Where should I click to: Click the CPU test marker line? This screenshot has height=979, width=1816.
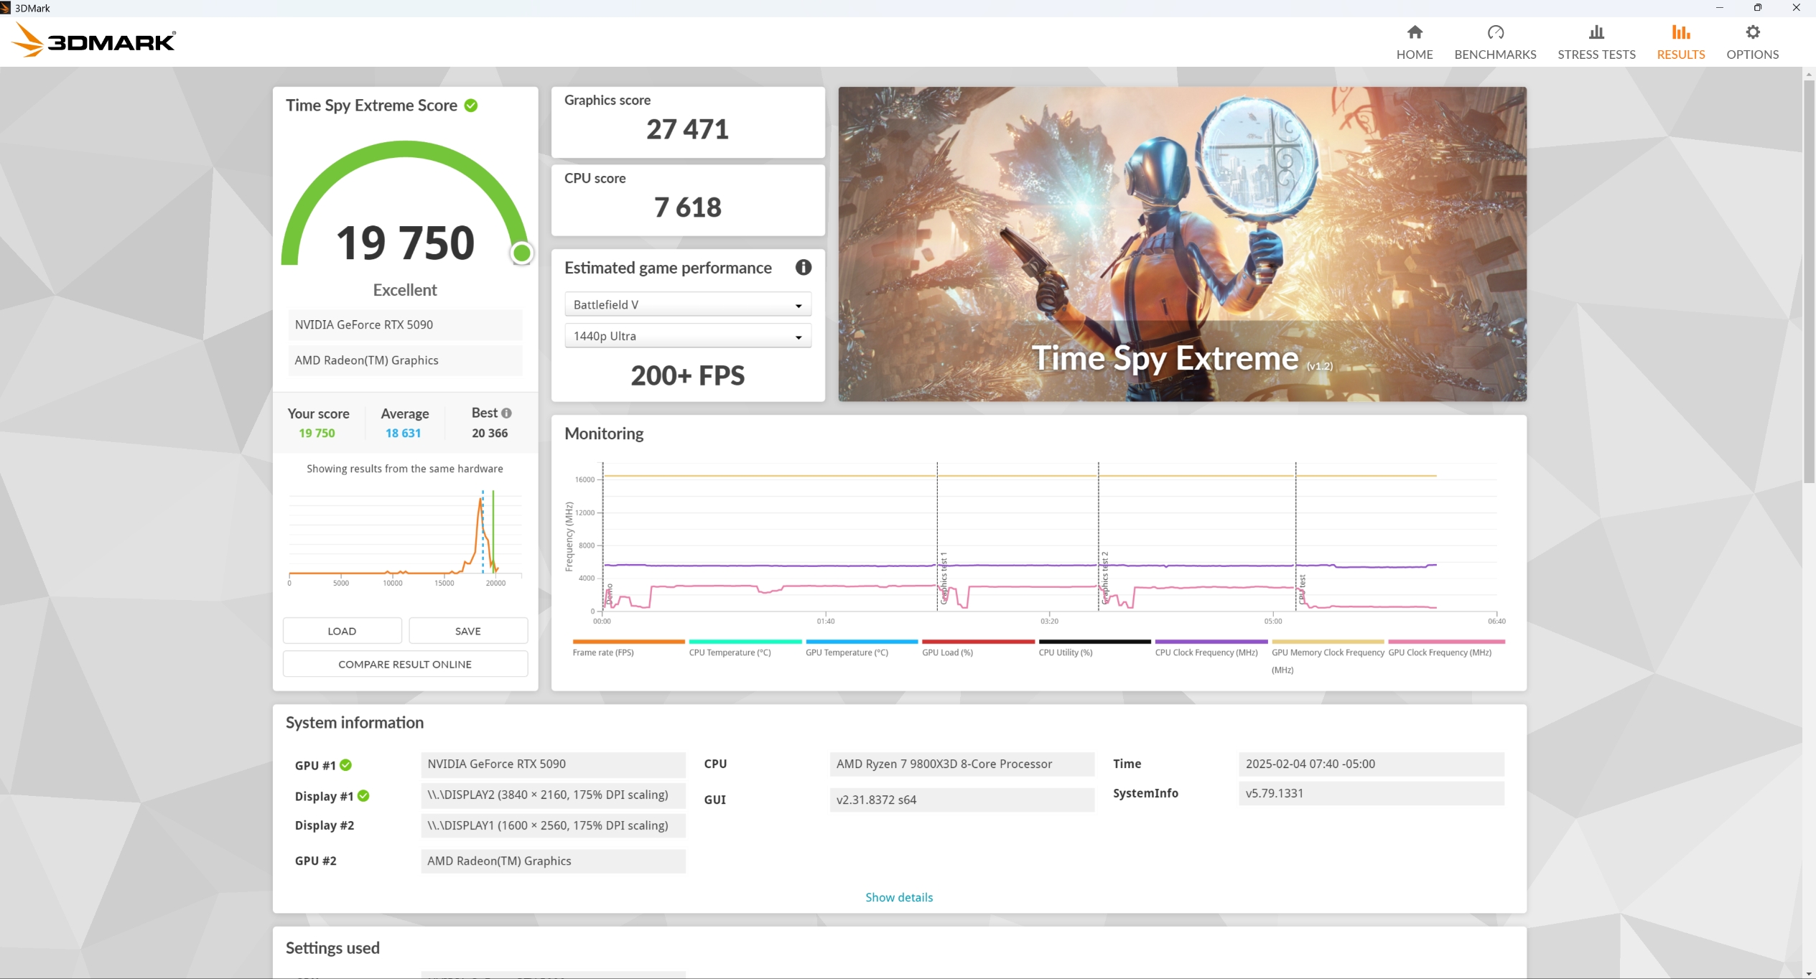[x=1296, y=537]
